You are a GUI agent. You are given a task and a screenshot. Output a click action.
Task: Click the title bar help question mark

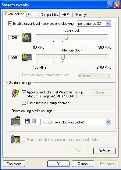click(x=110, y=5)
